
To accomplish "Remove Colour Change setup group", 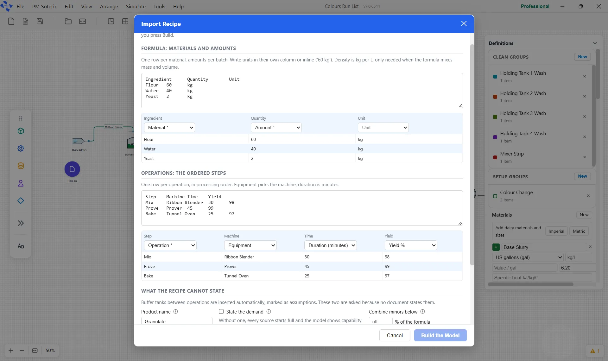I will [588, 196].
